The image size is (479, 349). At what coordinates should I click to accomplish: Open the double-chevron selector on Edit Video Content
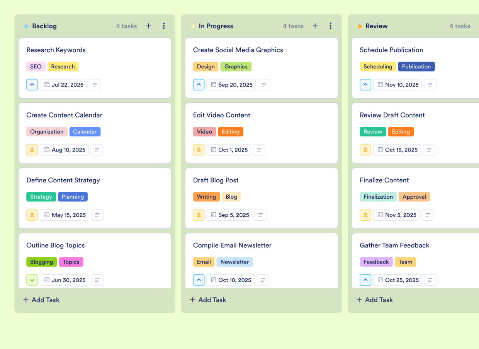[199, 150]
